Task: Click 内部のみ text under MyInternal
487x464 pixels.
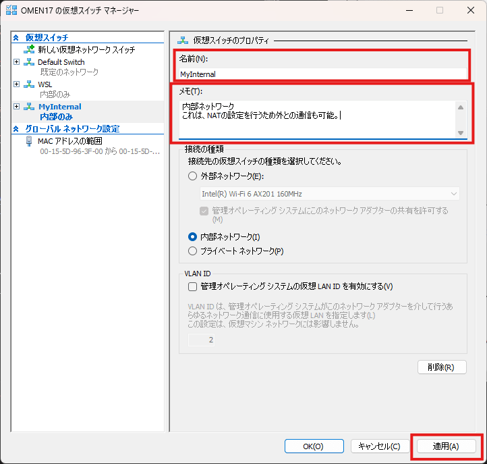Action: click(x=56, y=117)
